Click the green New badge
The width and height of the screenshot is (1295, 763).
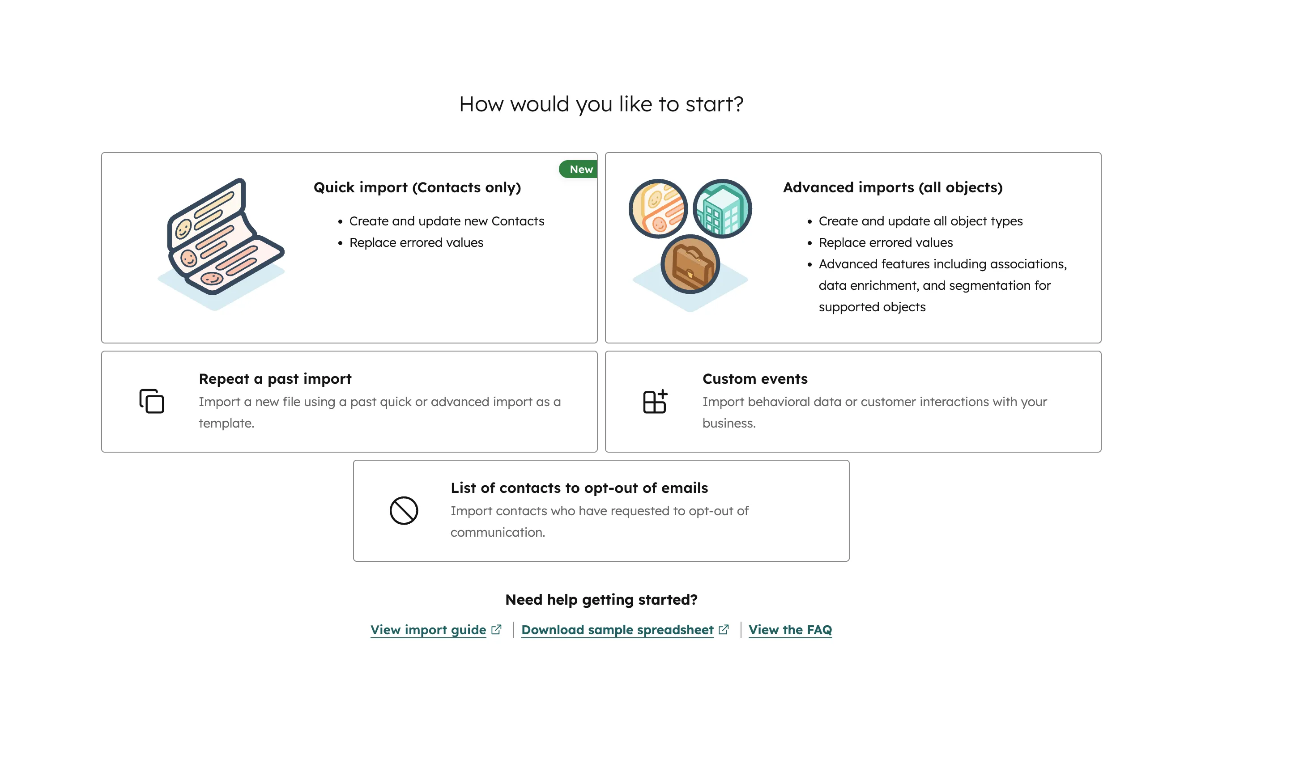[579, 169]
